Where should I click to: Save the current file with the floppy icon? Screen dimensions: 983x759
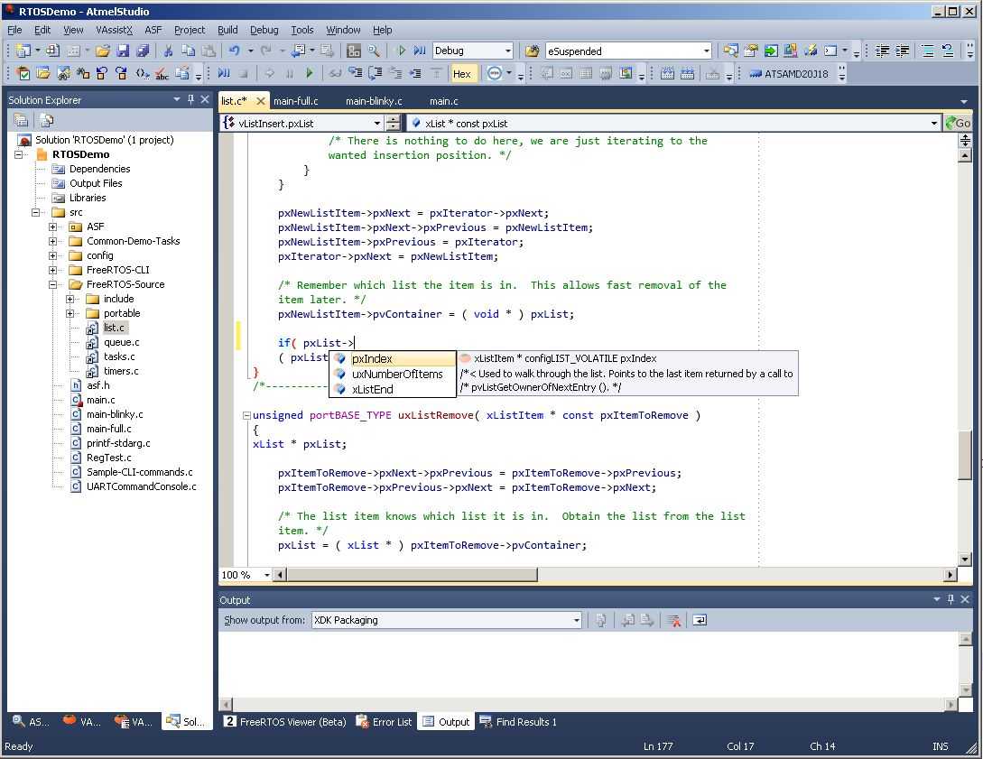[123, 51]
